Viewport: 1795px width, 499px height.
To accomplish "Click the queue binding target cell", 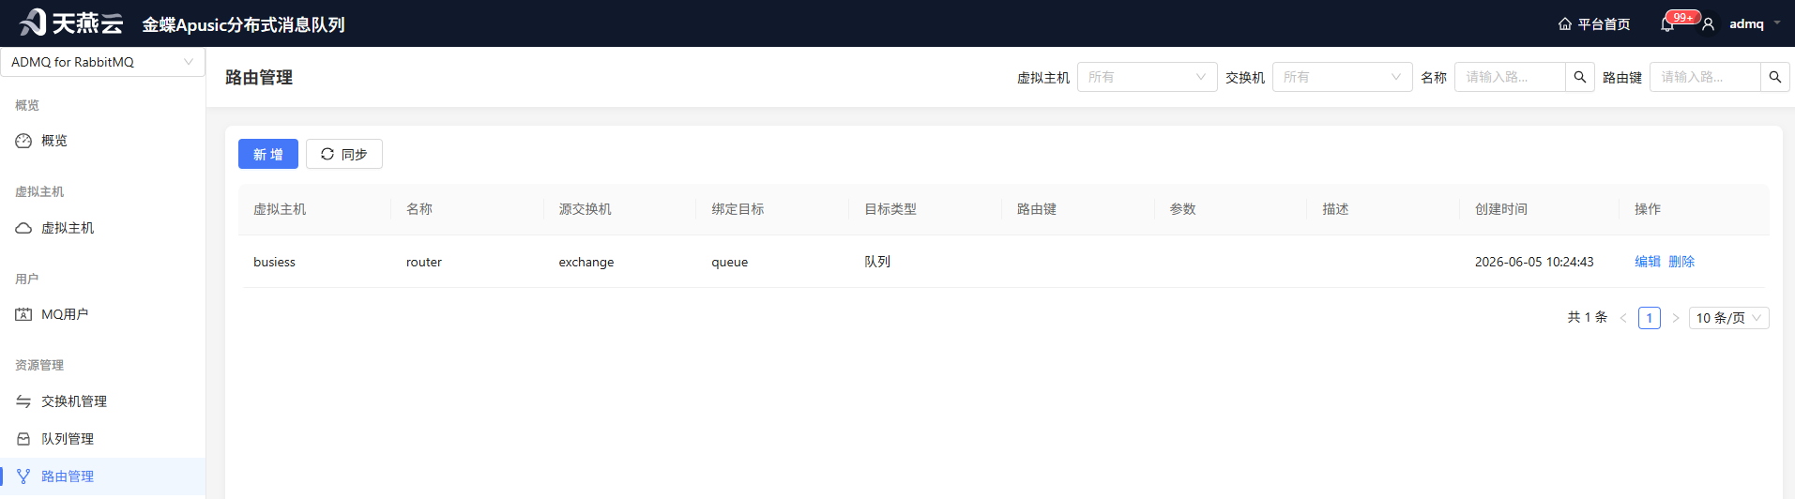I will coord(730,262).
